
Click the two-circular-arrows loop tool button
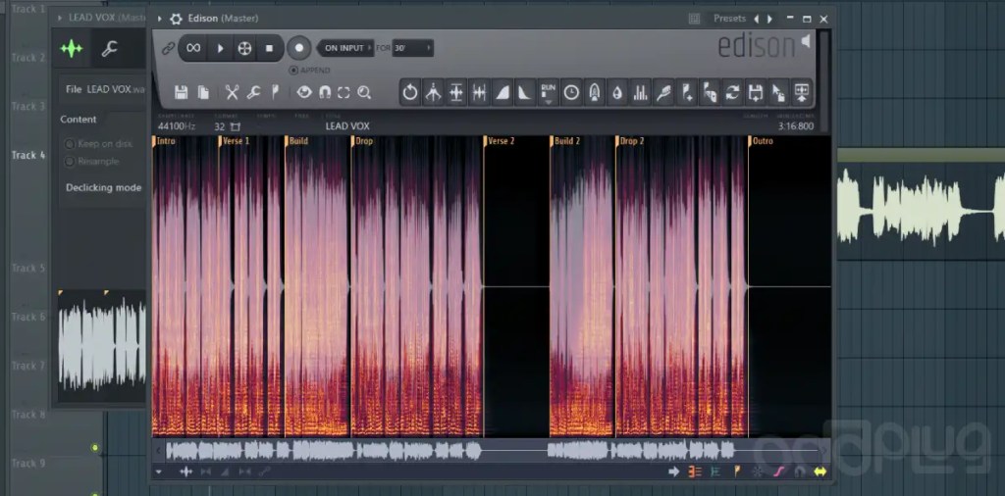732,93
